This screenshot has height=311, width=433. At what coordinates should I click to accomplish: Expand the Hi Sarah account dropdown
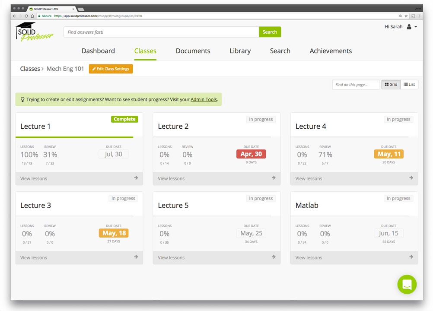416,27
